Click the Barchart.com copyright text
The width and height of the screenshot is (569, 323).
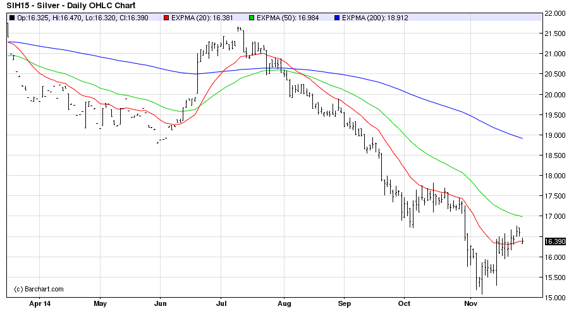[39, 289]
